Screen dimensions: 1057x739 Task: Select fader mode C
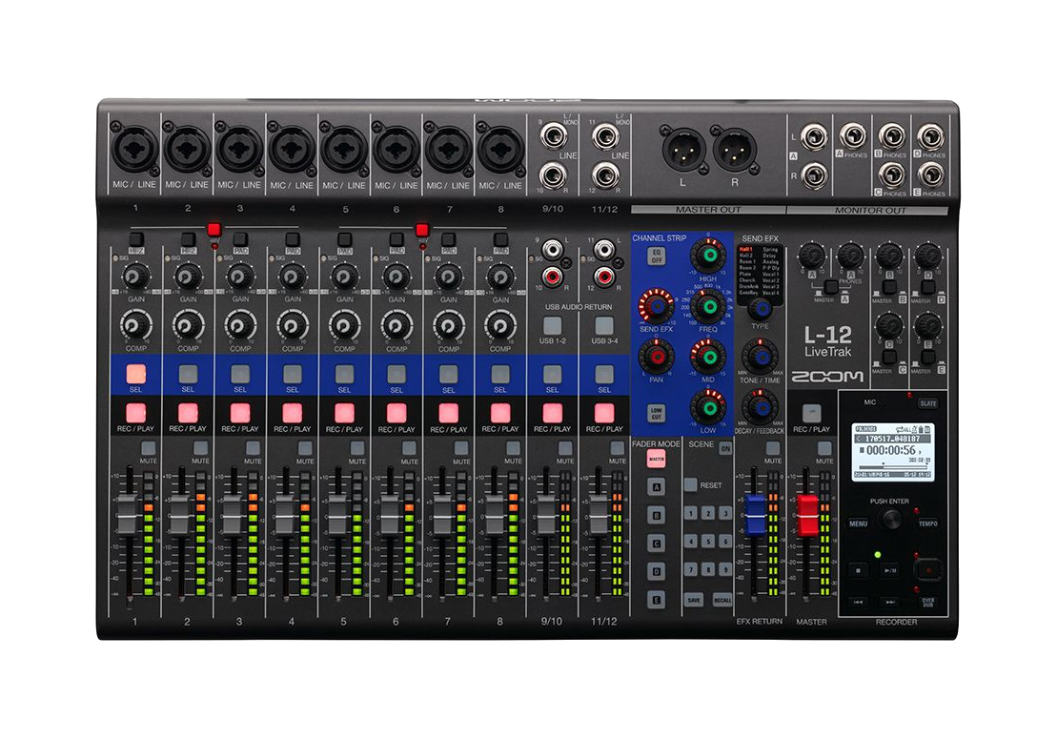point(656,543)
